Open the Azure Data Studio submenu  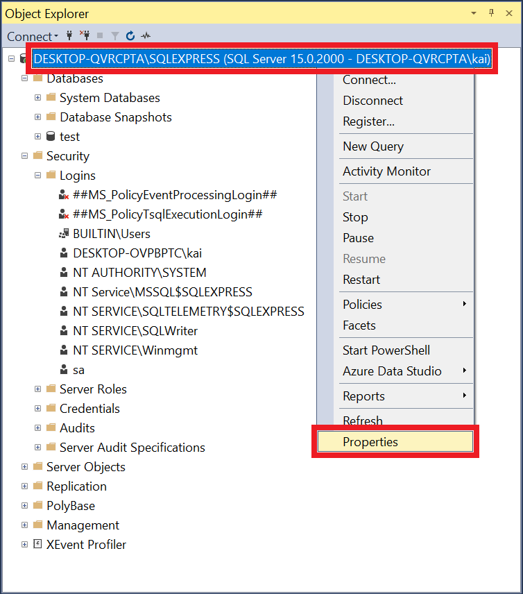(x=395, y=371)
